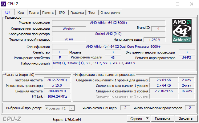
Task: Click the processor model name field
Action: coord(108,23)
